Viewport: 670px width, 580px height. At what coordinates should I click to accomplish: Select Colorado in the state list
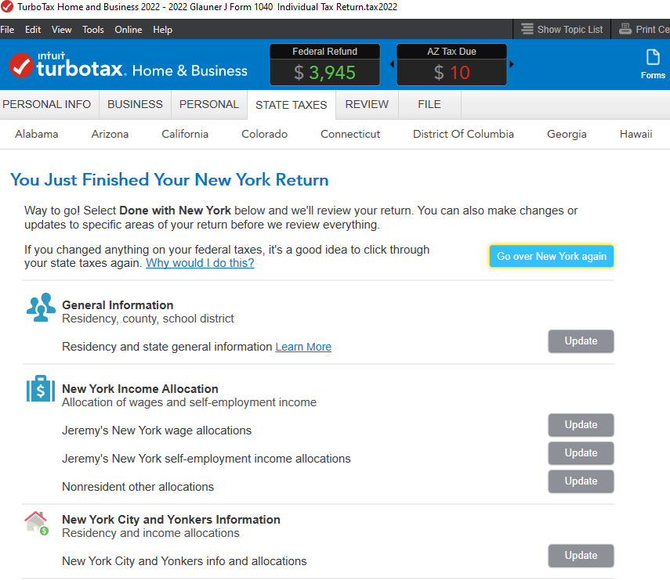pos(265,134)
